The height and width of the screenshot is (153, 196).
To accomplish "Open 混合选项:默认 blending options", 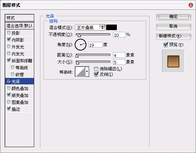I will tap(19, 26).
